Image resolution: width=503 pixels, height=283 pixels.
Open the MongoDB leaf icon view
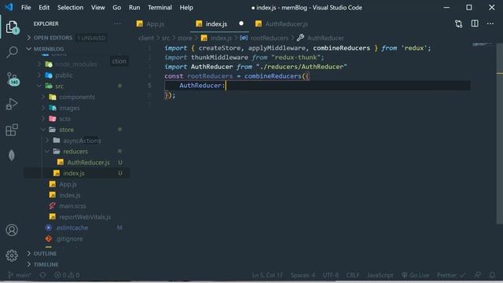(x=12, y=156)
